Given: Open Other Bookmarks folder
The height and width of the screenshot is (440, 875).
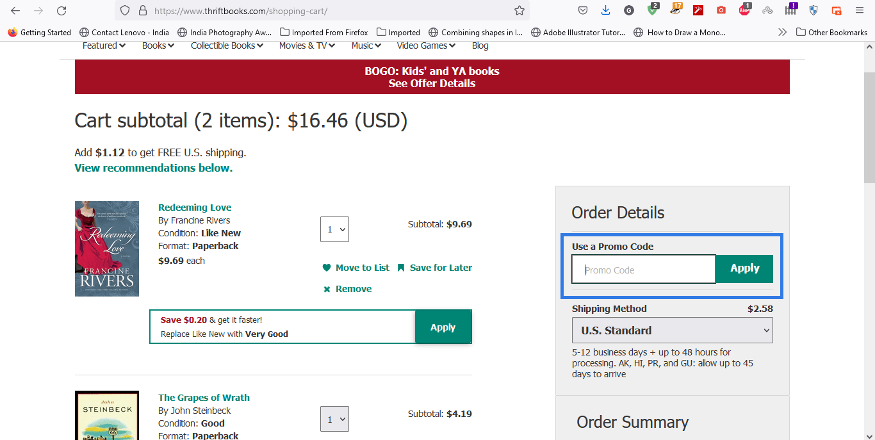Looking at the screenshot, I should pyautogui.click(x=831, y=32).
